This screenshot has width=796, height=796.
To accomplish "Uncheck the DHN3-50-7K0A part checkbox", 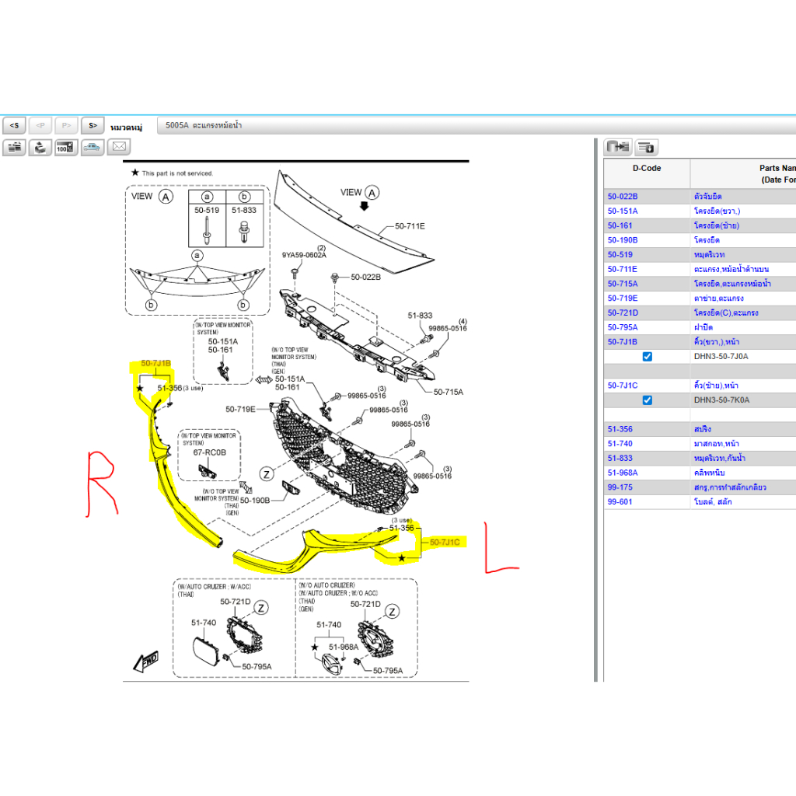I will tap(648, 400).
